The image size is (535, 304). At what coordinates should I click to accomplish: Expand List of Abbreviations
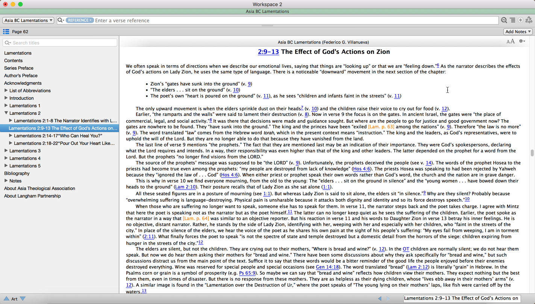pyautogui.click(x=6, y=90)
